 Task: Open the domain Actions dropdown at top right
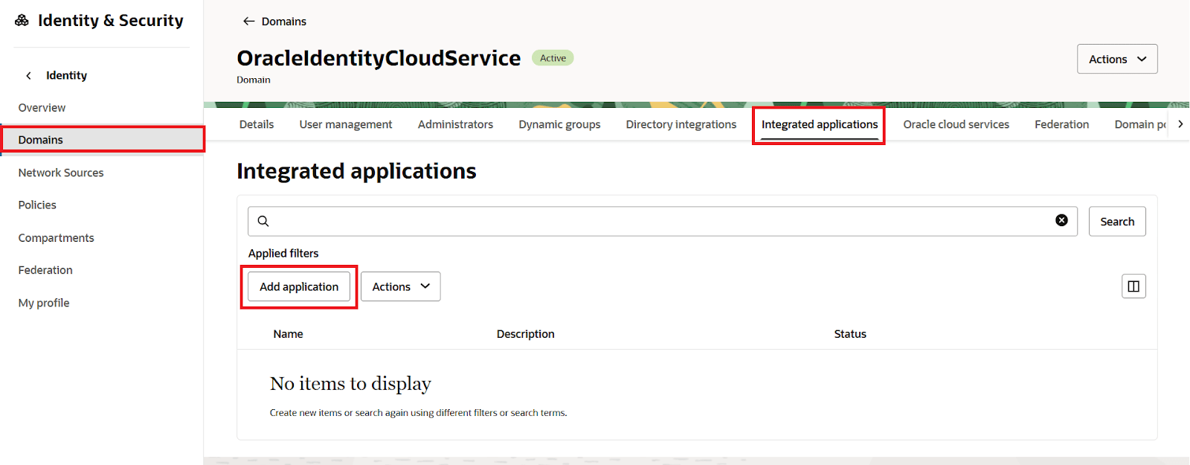pyautogui.click(x=1117, y=59)
